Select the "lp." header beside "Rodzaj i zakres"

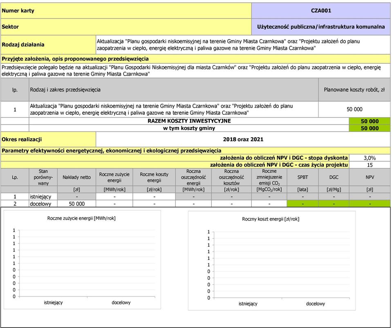[x=15, y=90]
